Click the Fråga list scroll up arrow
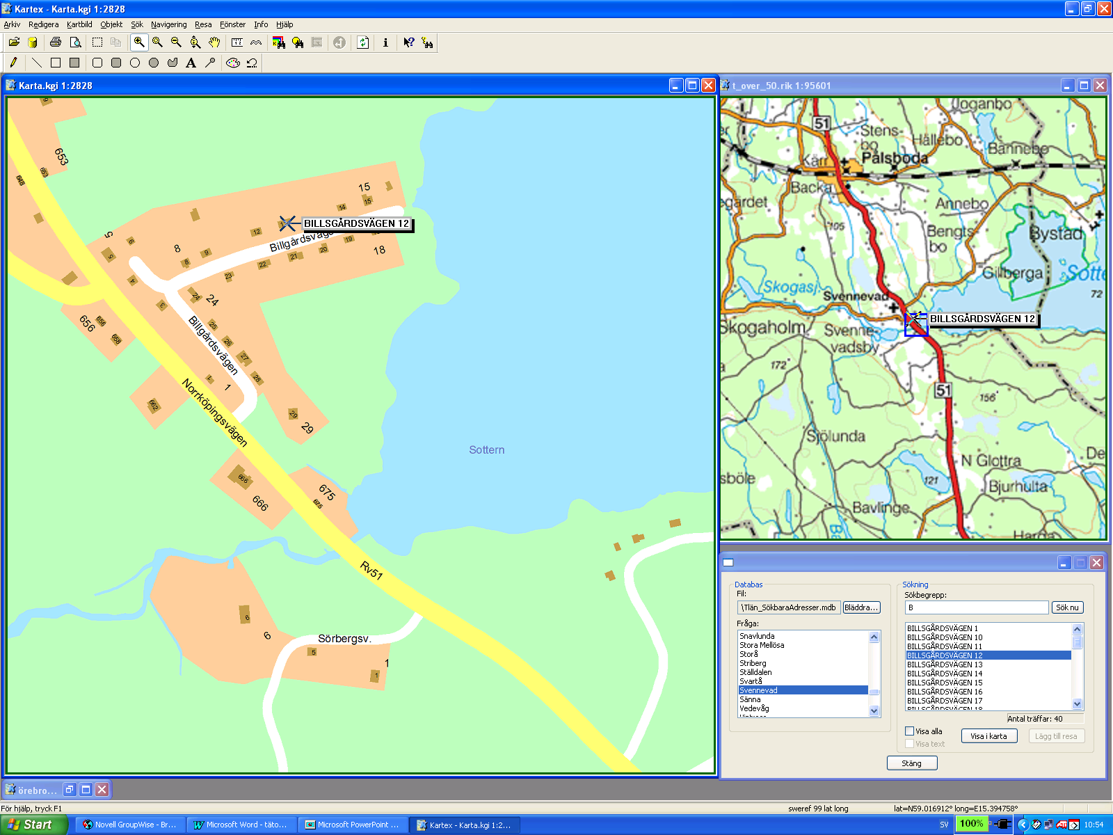The width and height of the screenshot is (1113, 835). tap(874, 637)
